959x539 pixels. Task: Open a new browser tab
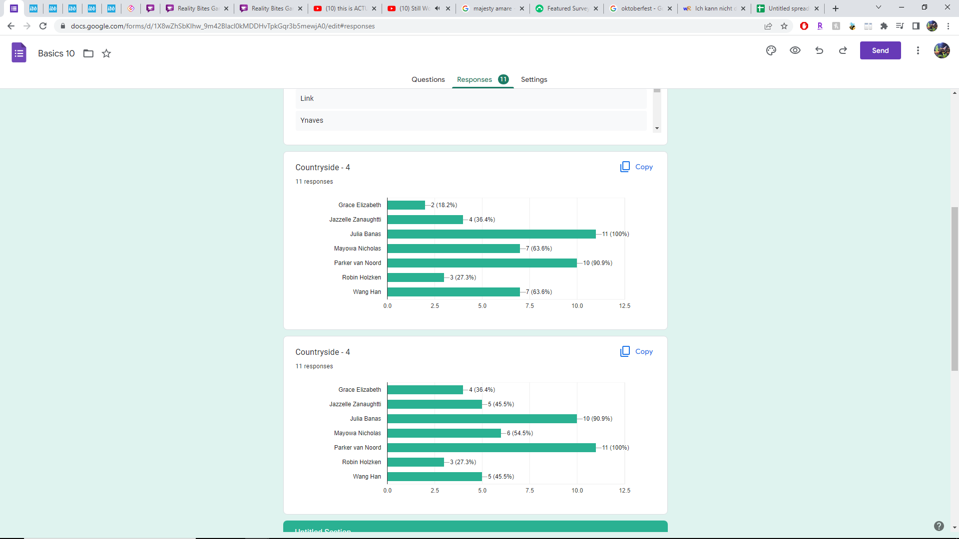[836, 8]
